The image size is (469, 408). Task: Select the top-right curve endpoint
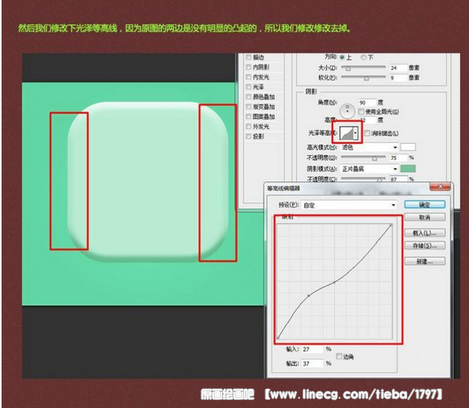click(391, 225)
